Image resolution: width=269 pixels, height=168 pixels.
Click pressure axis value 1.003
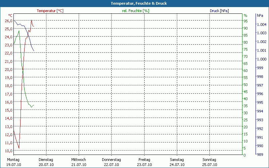pyautogui.click(x=262, y=33)
